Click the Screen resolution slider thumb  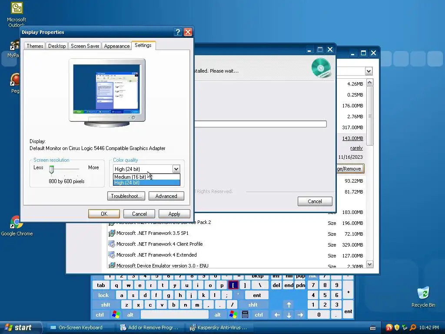[51, 170]
